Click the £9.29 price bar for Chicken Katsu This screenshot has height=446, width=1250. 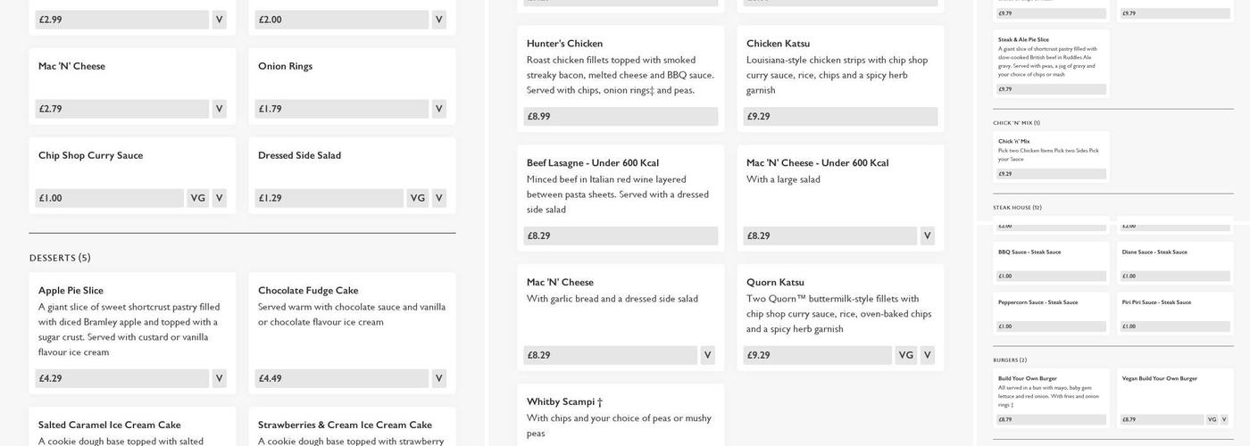pos(840,116)
